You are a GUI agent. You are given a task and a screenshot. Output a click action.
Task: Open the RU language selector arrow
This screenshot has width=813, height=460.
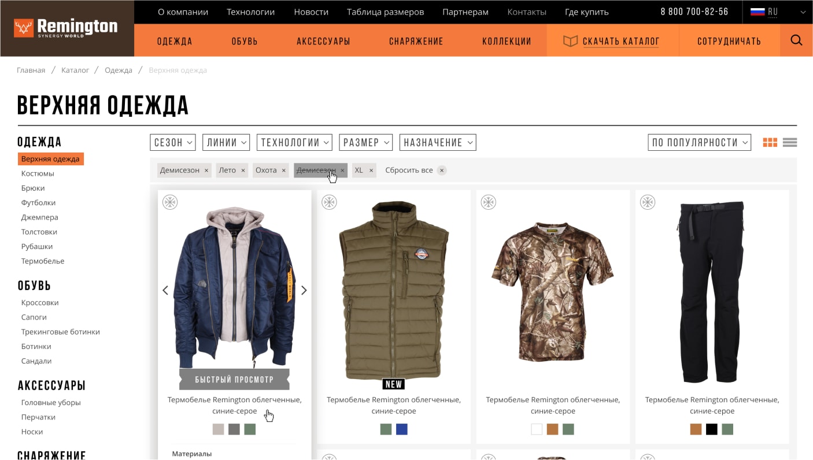[x=803, y=12]
